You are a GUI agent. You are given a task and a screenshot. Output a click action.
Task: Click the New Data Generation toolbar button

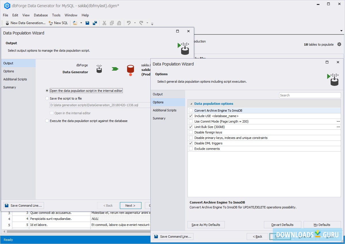click(x=25, y=23)
